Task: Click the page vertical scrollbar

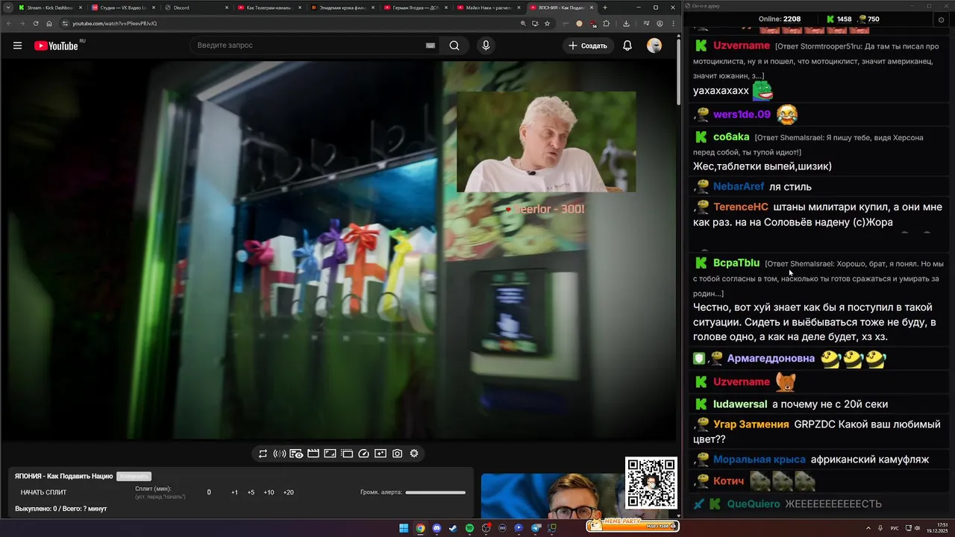Action: click(678, 71)
